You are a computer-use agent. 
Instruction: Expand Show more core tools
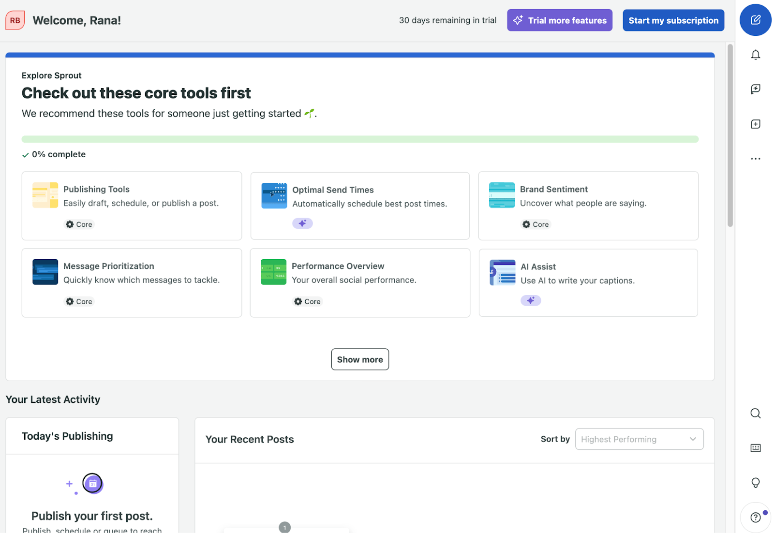tap(360, 359)
